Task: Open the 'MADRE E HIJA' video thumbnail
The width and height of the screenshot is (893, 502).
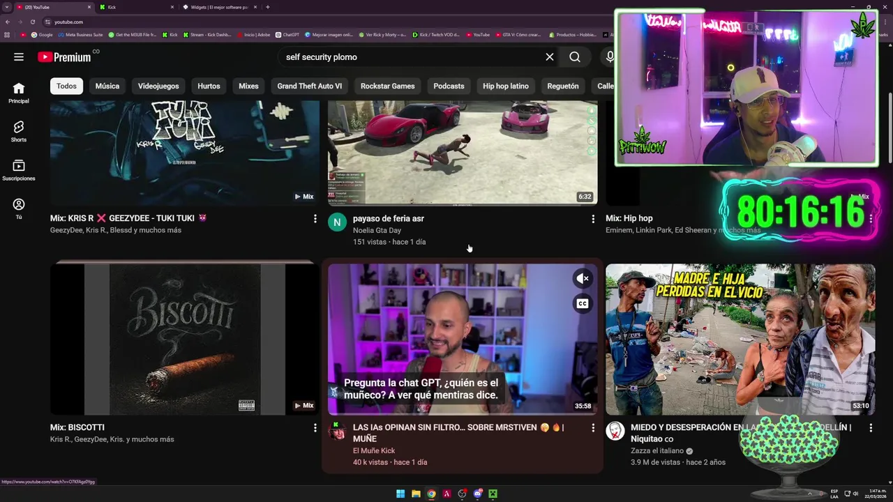Action: point(740,339)
